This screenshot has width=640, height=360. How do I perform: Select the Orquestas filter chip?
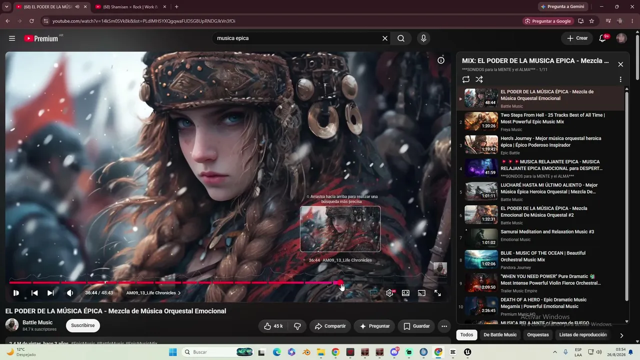tap(538, 335)
